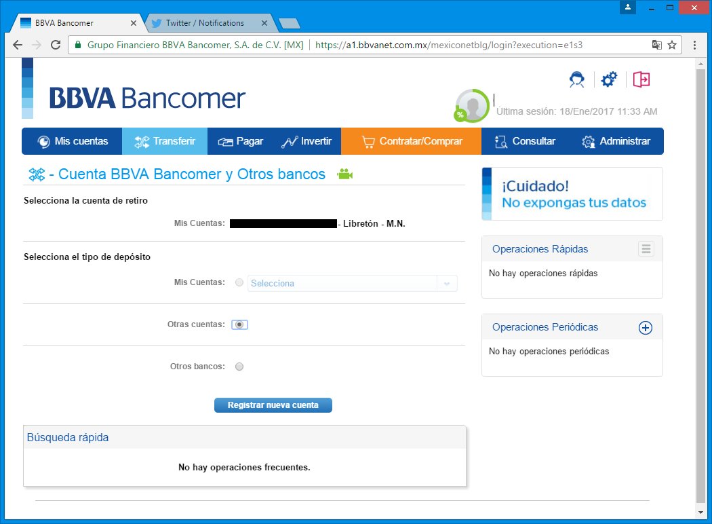Click the Chrome user profile button in title bar
712x524 pixels.
(627, 7)
